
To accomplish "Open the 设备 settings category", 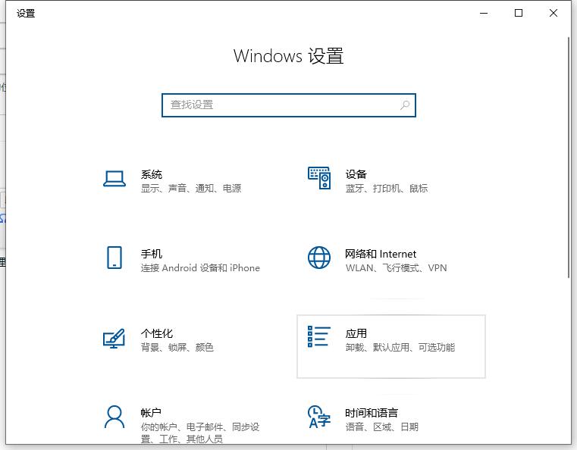I will tap(390, 181).
